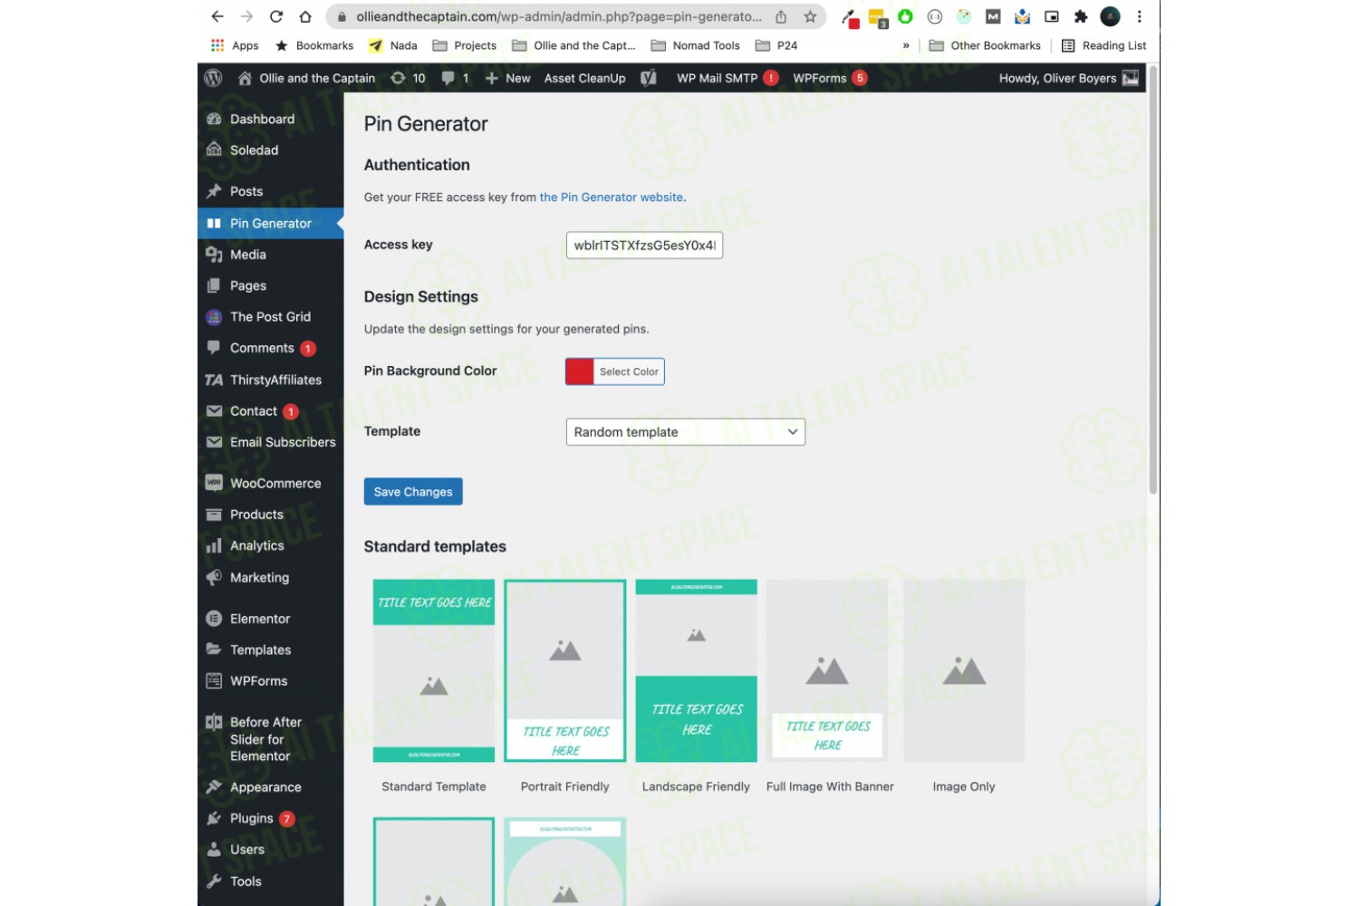Open the Projects bookmark folder
The image size is (1359, 906).
tap(465, 45)
